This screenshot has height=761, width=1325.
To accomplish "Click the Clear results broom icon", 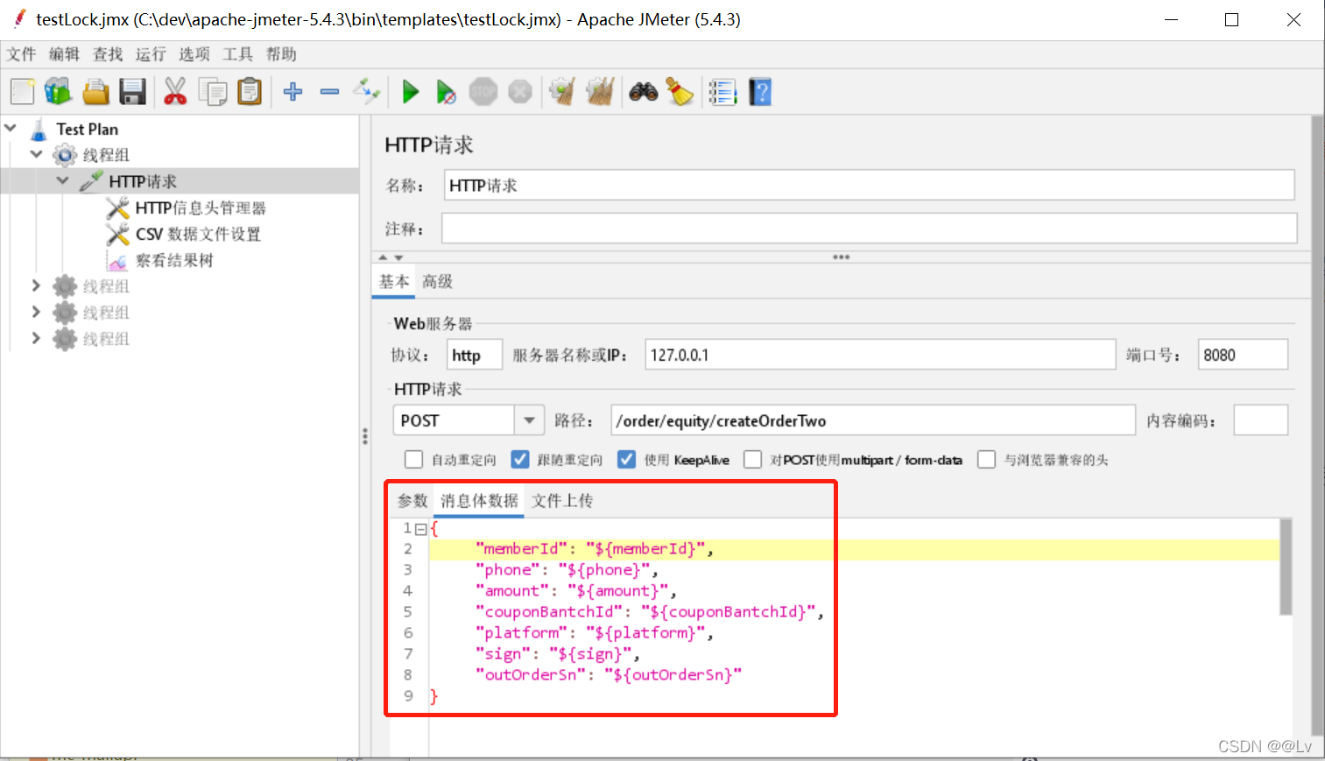I will point(562,91).
